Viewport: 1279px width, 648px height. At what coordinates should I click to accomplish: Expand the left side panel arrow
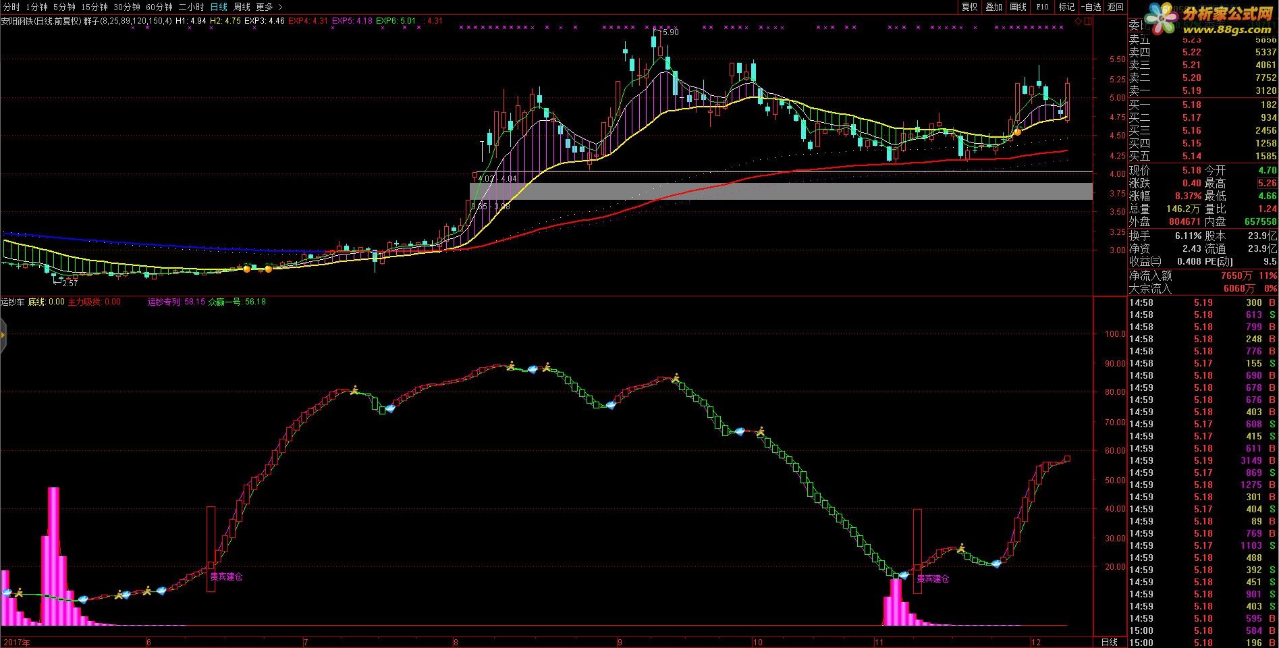[3, 335]
